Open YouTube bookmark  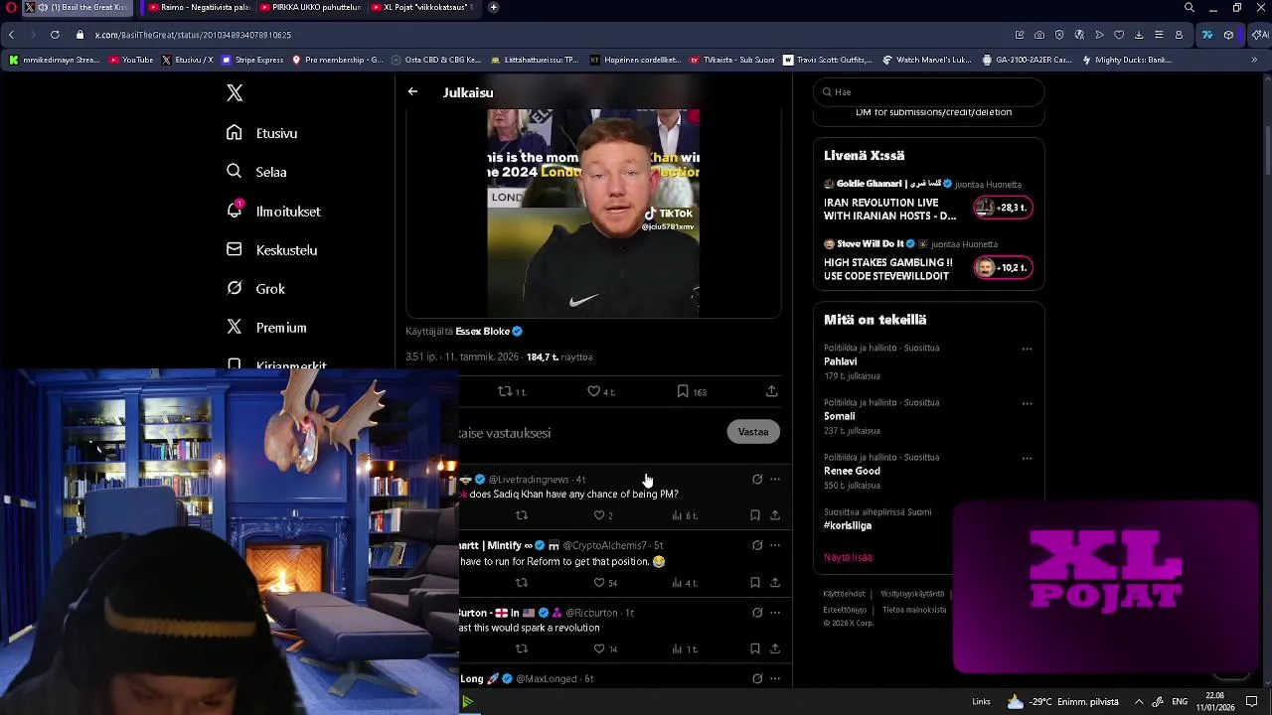(131, 60)
